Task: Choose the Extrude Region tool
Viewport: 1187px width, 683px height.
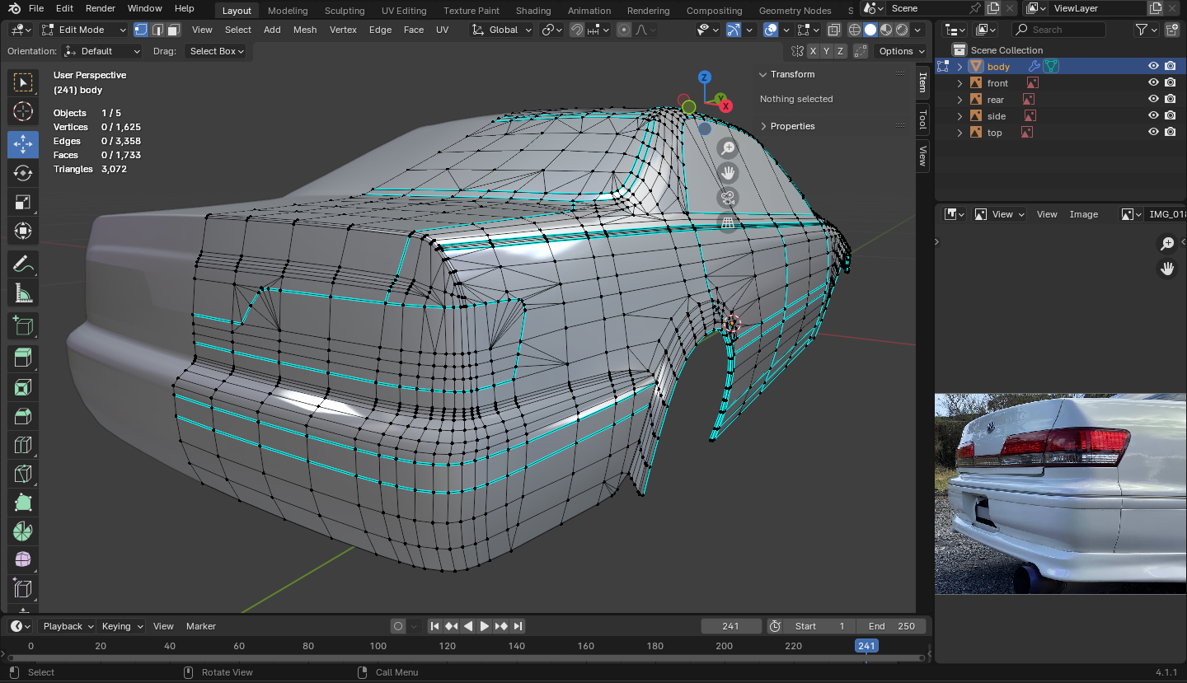Action: point(22,357)
